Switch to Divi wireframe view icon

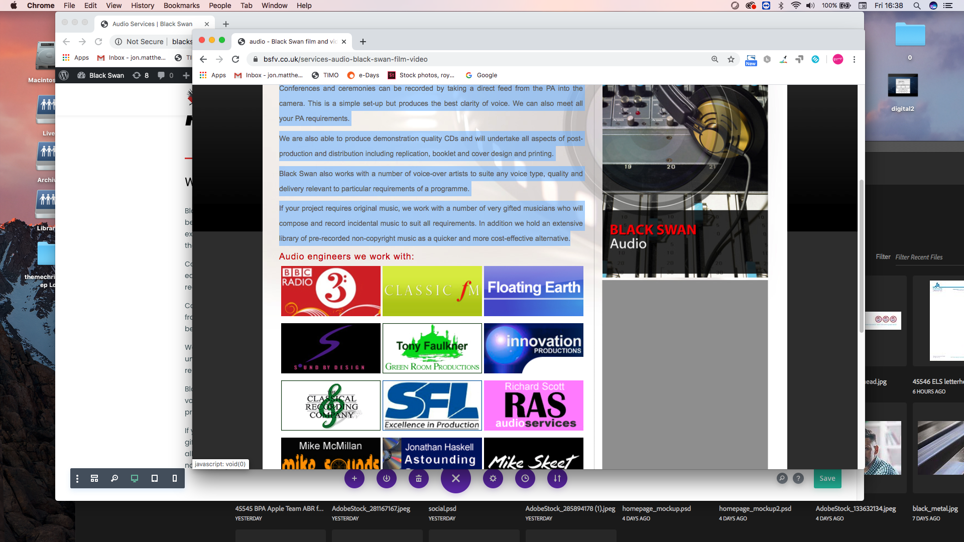point(94,478)
